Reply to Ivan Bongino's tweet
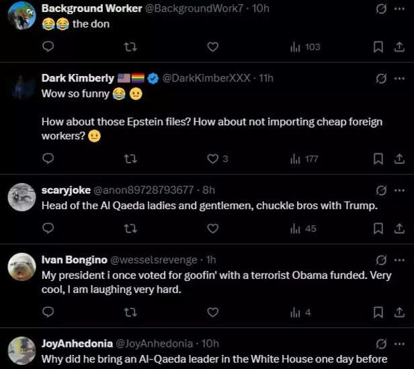The width and height of the screenshot is (414, 369). point(48,312)
